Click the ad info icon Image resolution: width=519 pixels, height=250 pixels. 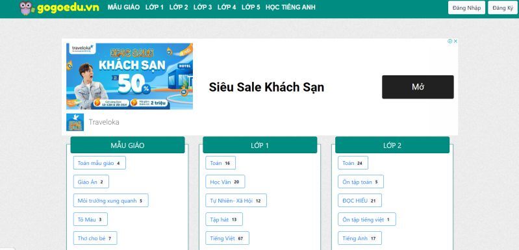450,42
